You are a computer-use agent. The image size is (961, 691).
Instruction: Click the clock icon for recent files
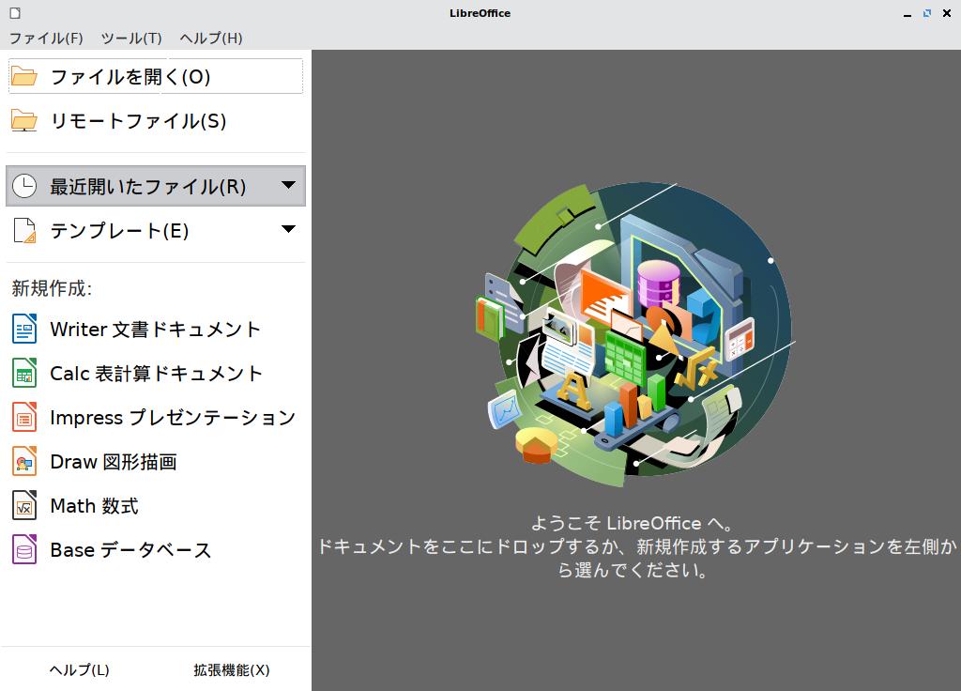pyautogui.click(x=24, y=186)
